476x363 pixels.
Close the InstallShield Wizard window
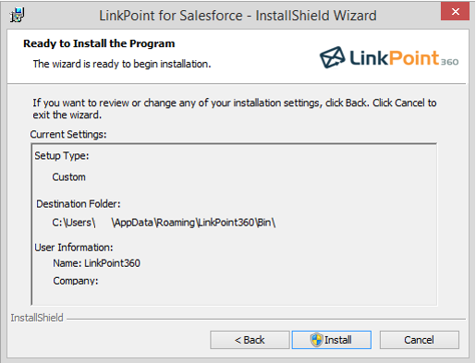[455, 12]
